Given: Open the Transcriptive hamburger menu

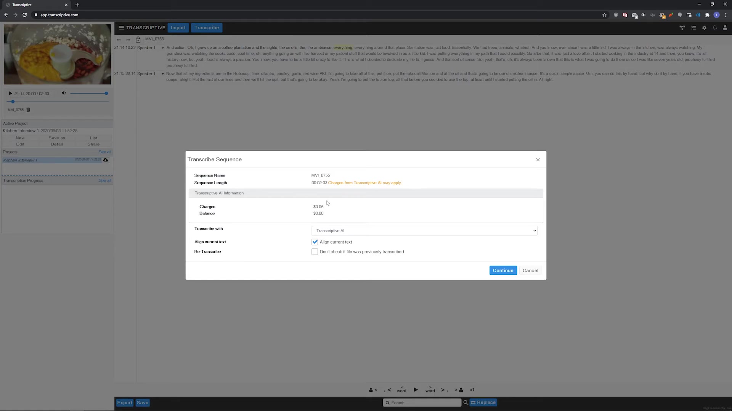Looking at the screenshot, I should (x=121, y=28).
